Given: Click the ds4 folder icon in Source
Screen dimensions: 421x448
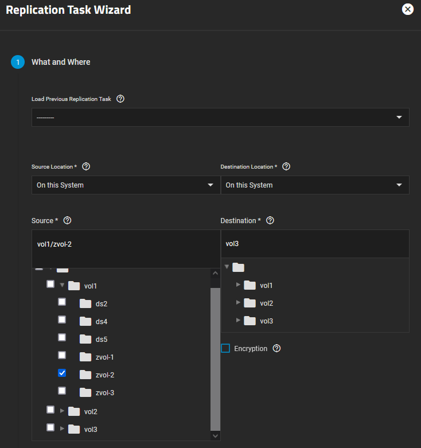Looking at the screenshot, I should 85,321.
